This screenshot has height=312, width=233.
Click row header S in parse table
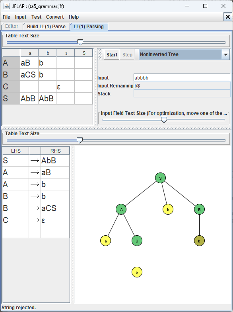point(11,99)
